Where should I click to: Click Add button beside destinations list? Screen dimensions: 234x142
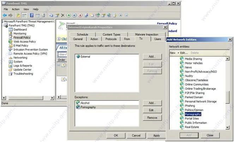[152, 57]
